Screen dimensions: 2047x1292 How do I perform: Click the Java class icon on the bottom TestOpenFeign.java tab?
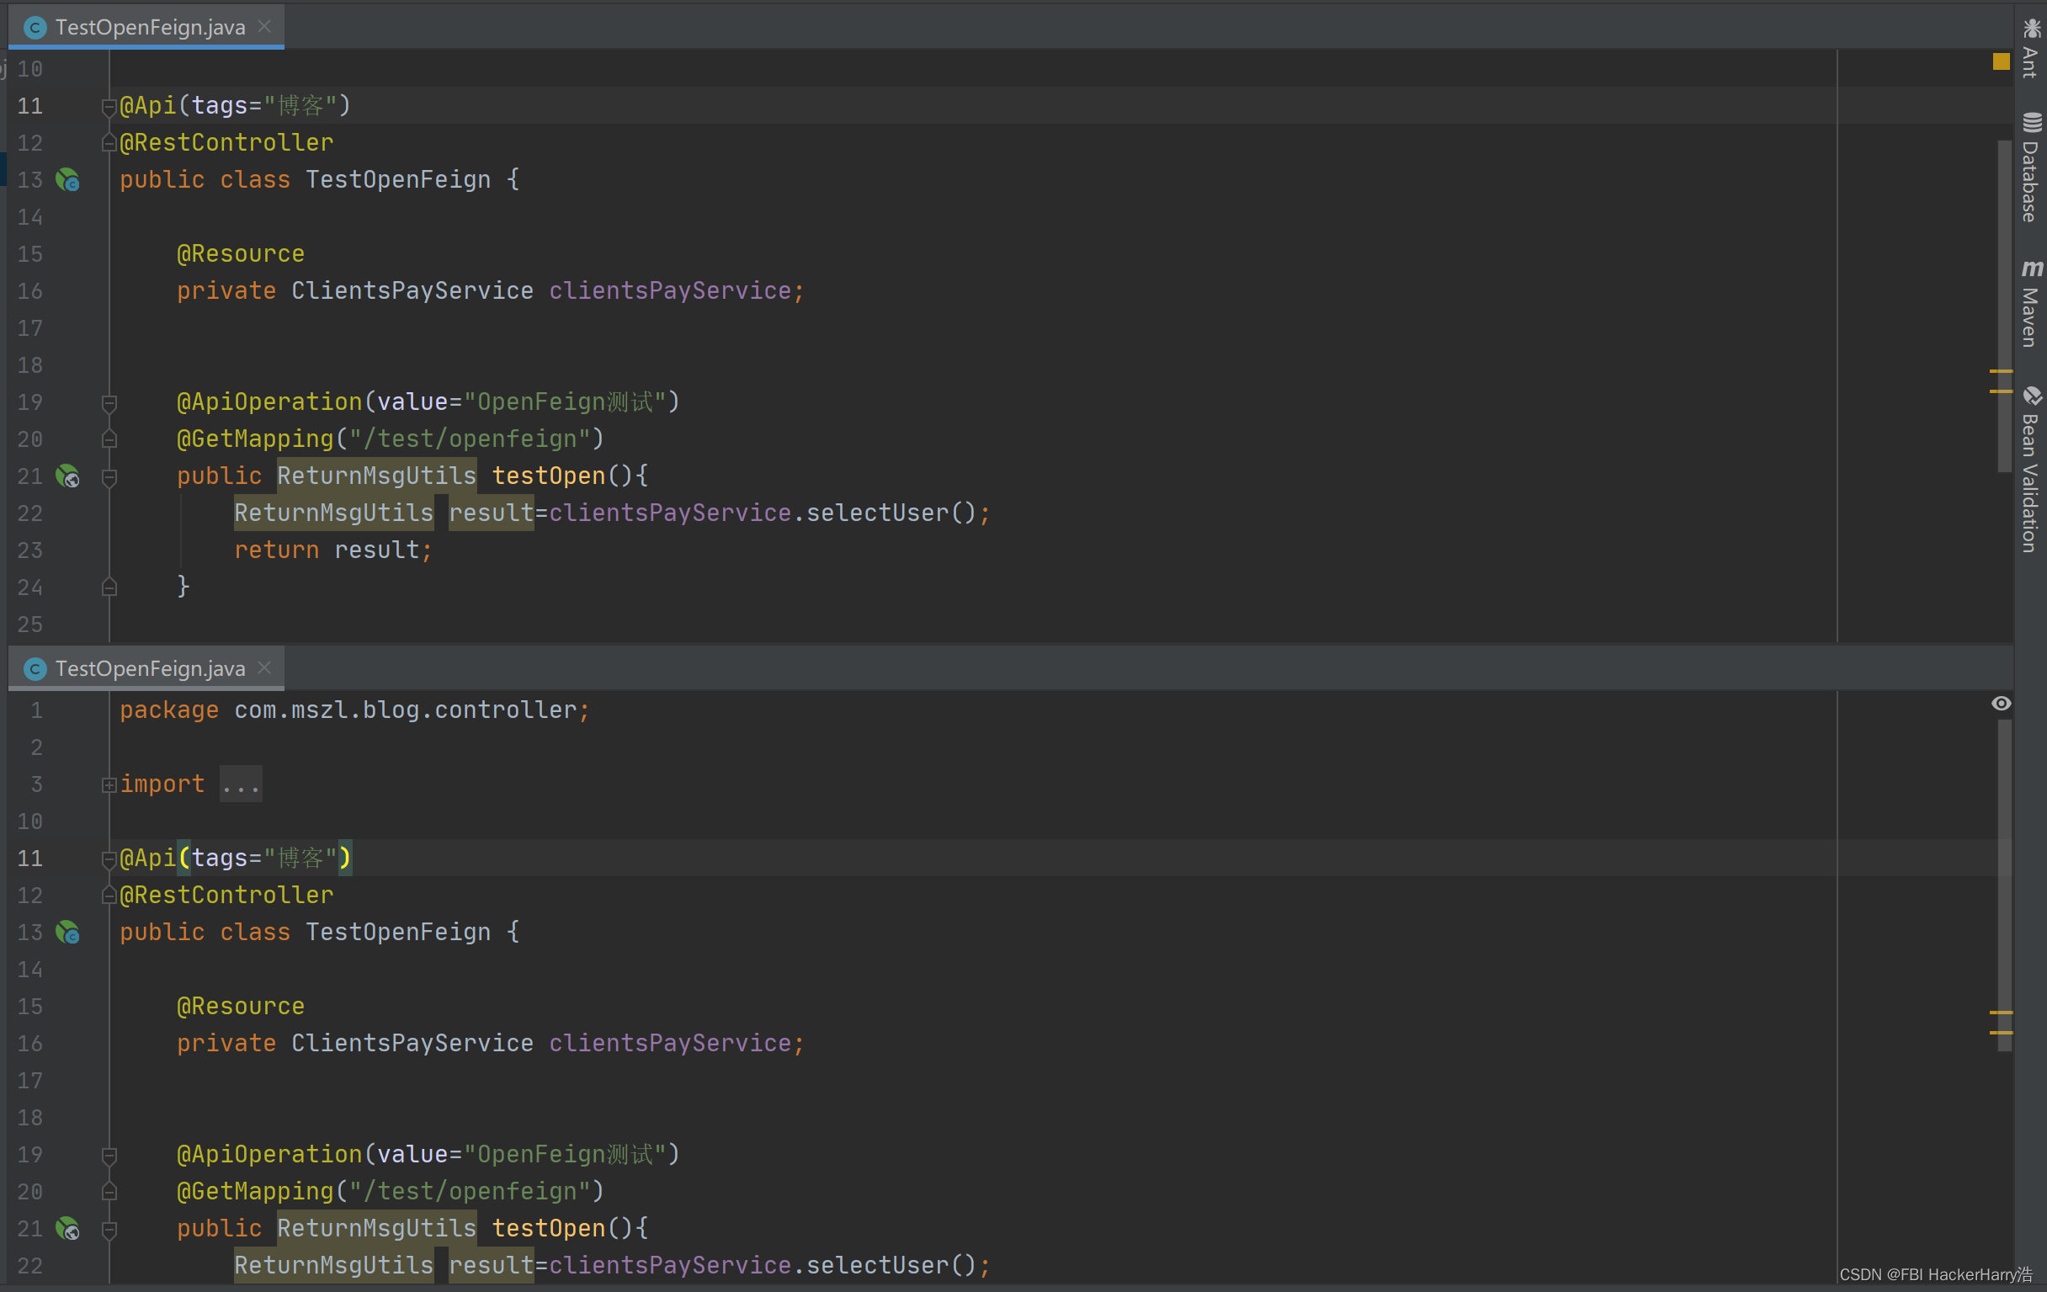pyautogui.click(x=35, y=669)
